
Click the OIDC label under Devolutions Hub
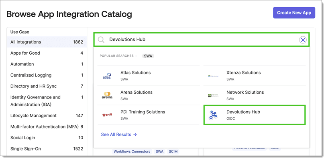click(x=231, y=119)
